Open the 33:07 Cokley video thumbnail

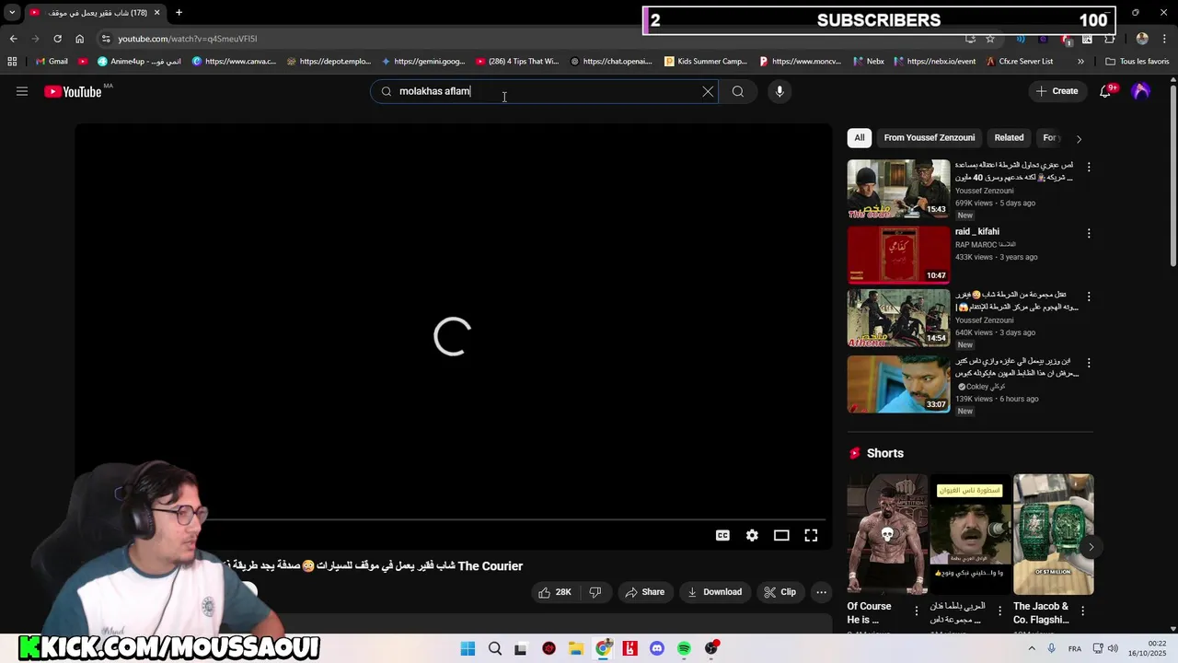click(898, 384)
